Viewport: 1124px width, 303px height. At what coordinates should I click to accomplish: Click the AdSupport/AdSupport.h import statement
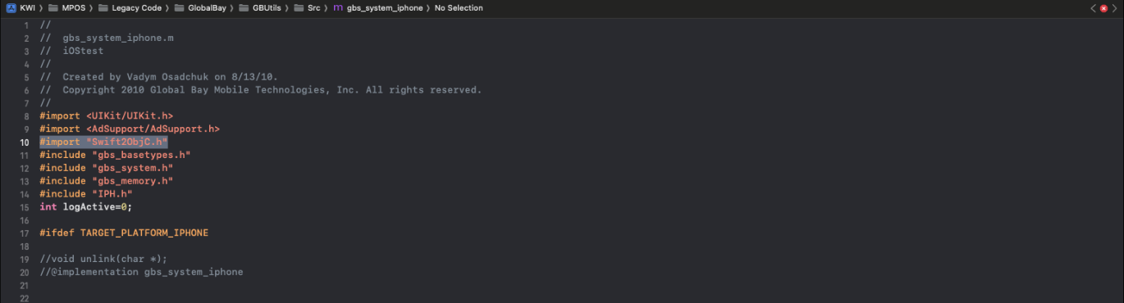tap(130, 129)
